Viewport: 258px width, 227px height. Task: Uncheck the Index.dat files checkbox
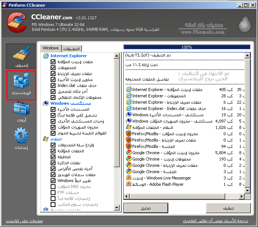tap(53, 85)
